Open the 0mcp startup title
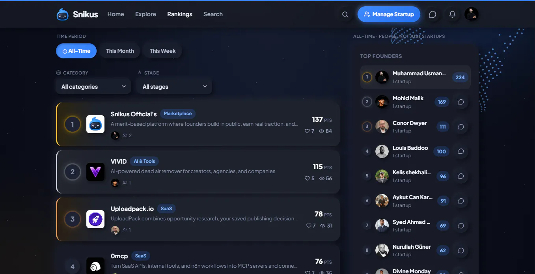The height and width of the screenshot is (274, 535). [119, 256]
